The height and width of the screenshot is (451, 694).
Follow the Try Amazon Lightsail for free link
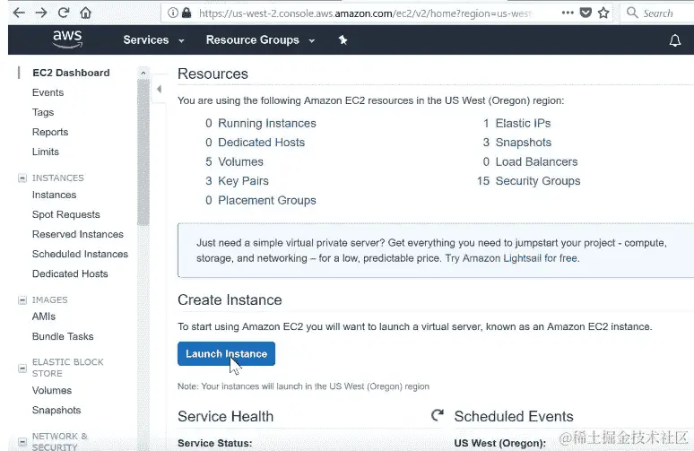[511, 258]
